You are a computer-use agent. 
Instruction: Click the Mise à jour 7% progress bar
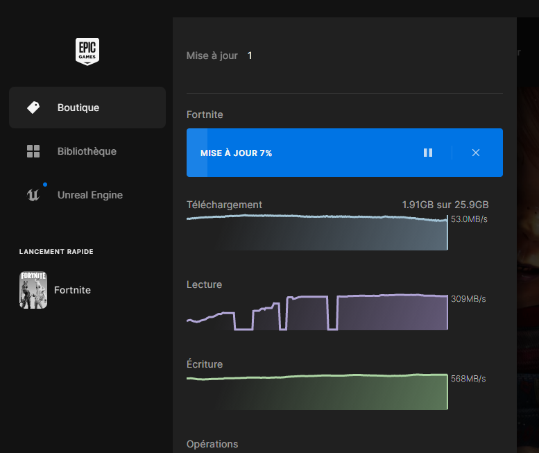[x=345, y=153]
